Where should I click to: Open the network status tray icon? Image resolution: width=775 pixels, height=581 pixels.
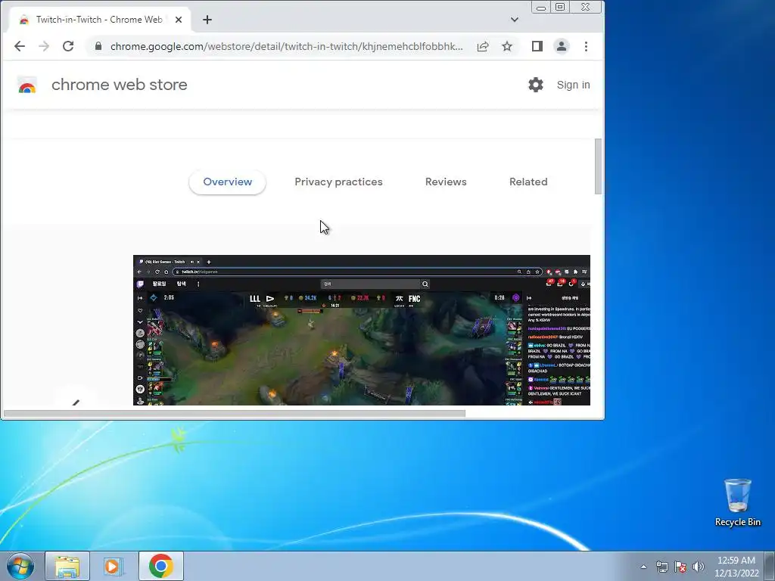click(661, 567)
